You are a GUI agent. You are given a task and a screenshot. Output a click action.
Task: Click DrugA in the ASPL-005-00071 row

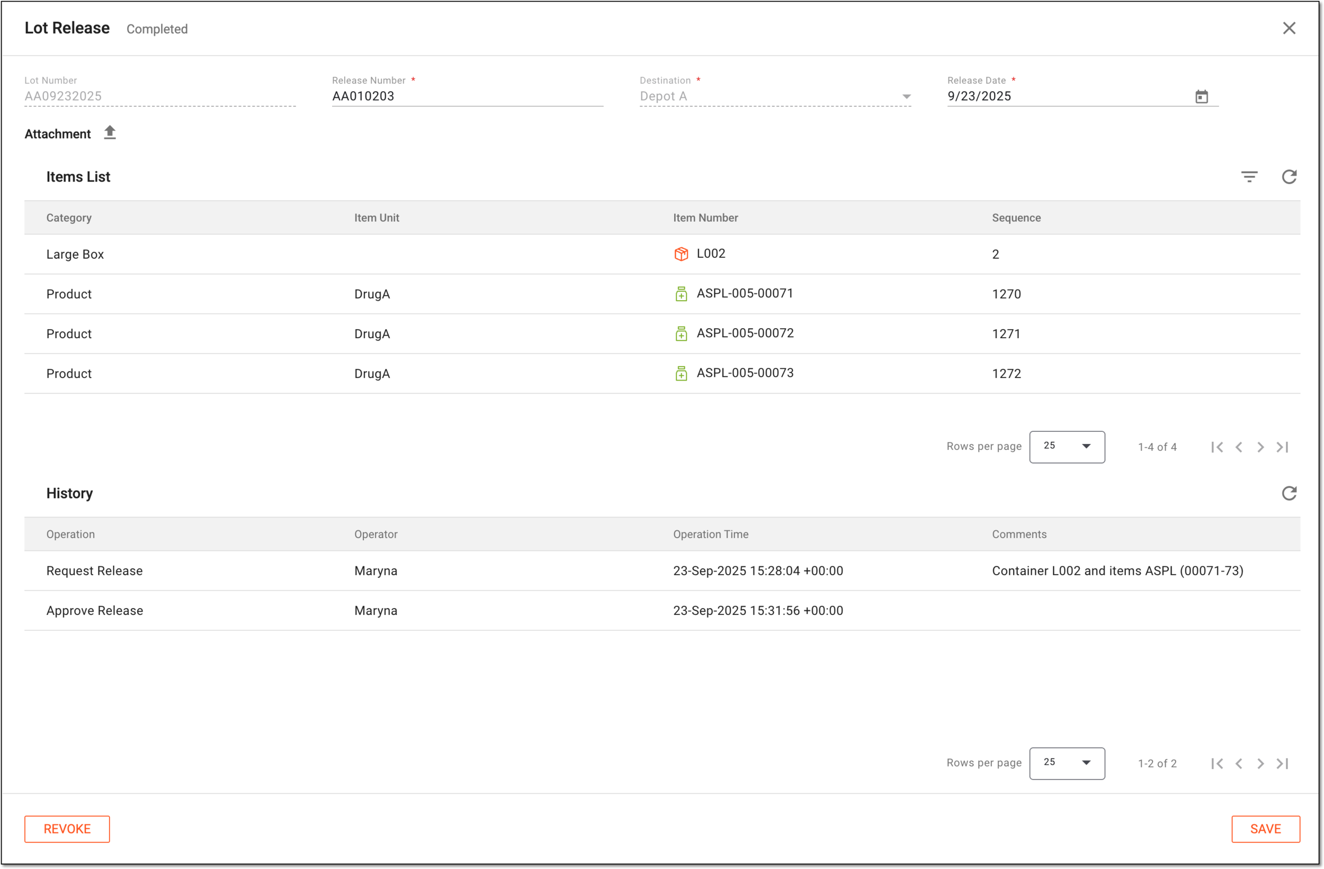coord(372,294)
